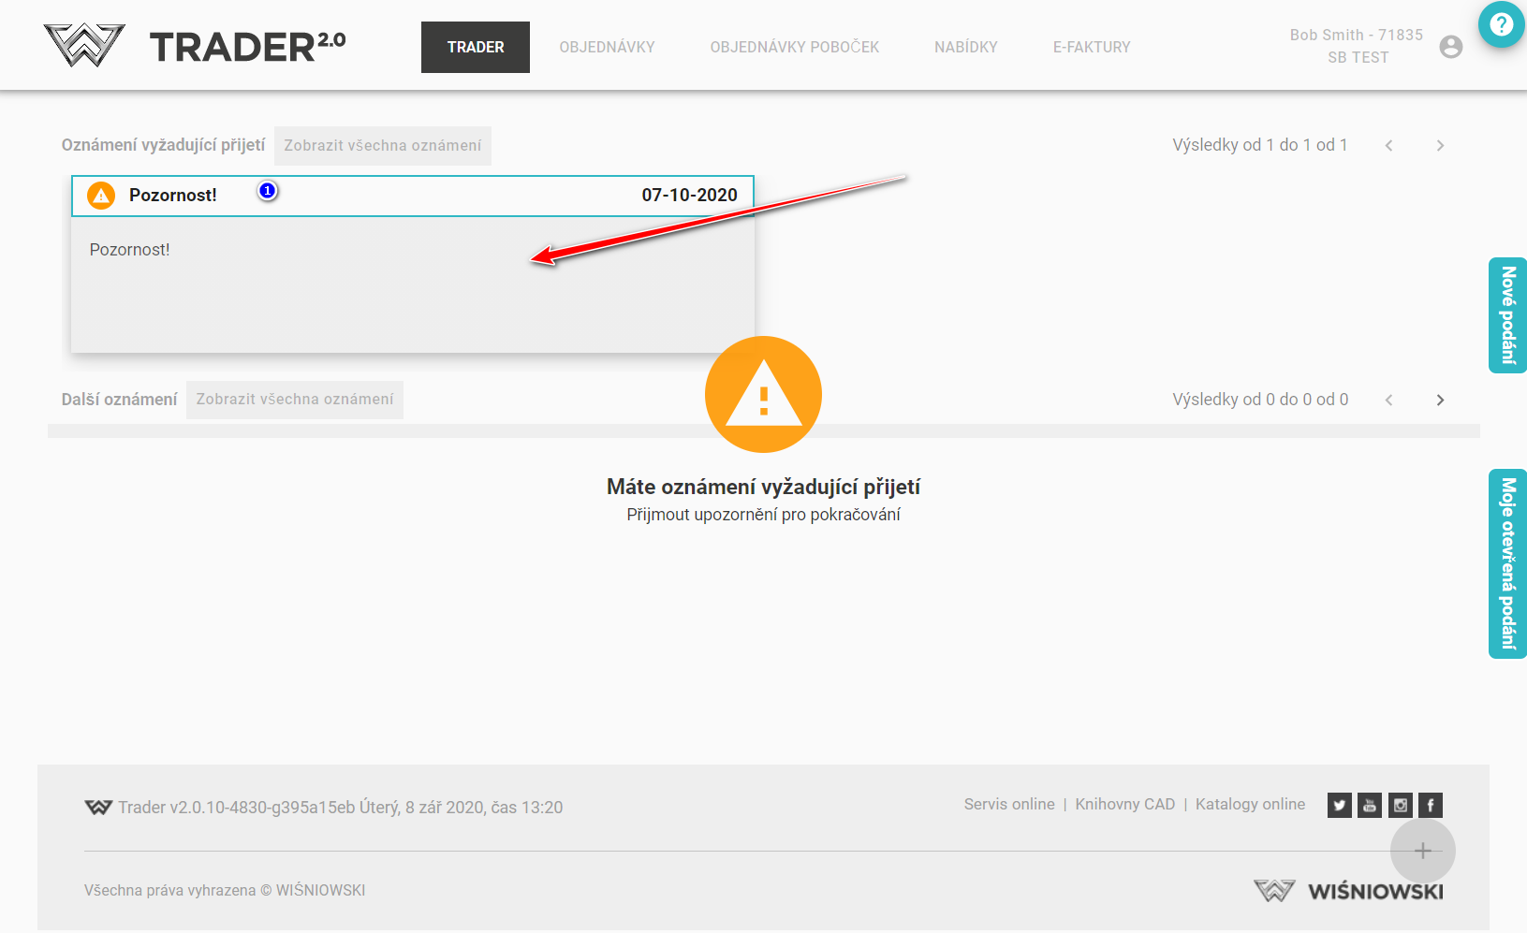
Task: Open the Pozornost! notification card body
Action: click(412, 284)
